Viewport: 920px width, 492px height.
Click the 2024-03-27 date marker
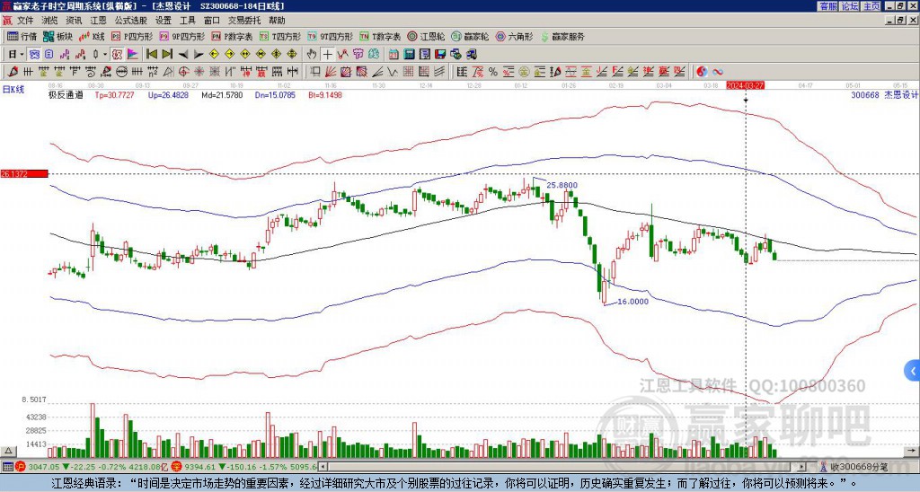click(746, 85)
